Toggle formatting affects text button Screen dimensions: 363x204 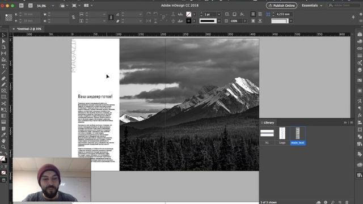coord(6,167)
